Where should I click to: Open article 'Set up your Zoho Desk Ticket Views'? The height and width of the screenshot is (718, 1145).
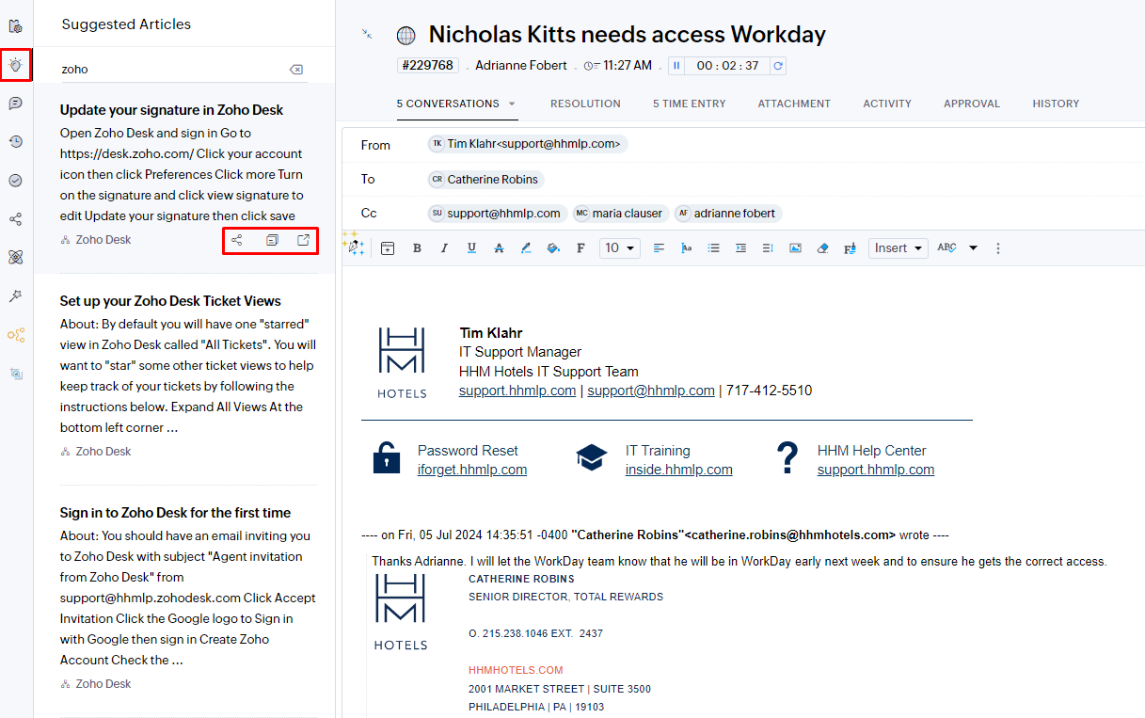[170, 301]
